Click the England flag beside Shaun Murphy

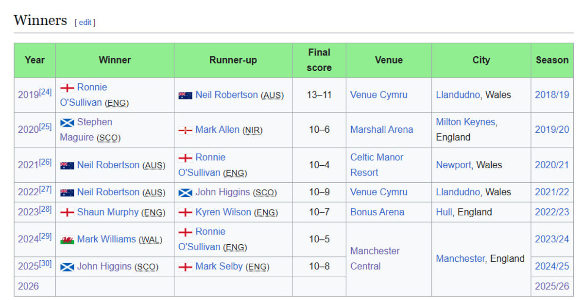point(67,212)
